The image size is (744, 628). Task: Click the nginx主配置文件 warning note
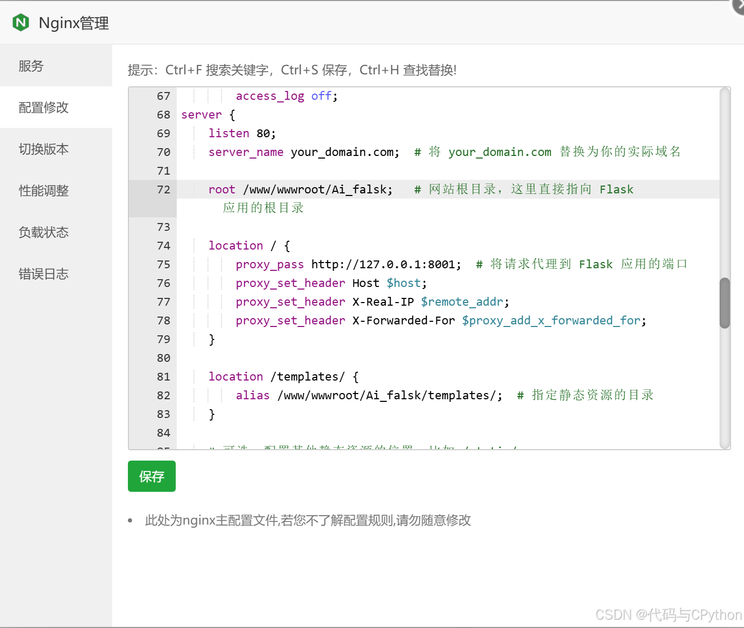(308, 520)
